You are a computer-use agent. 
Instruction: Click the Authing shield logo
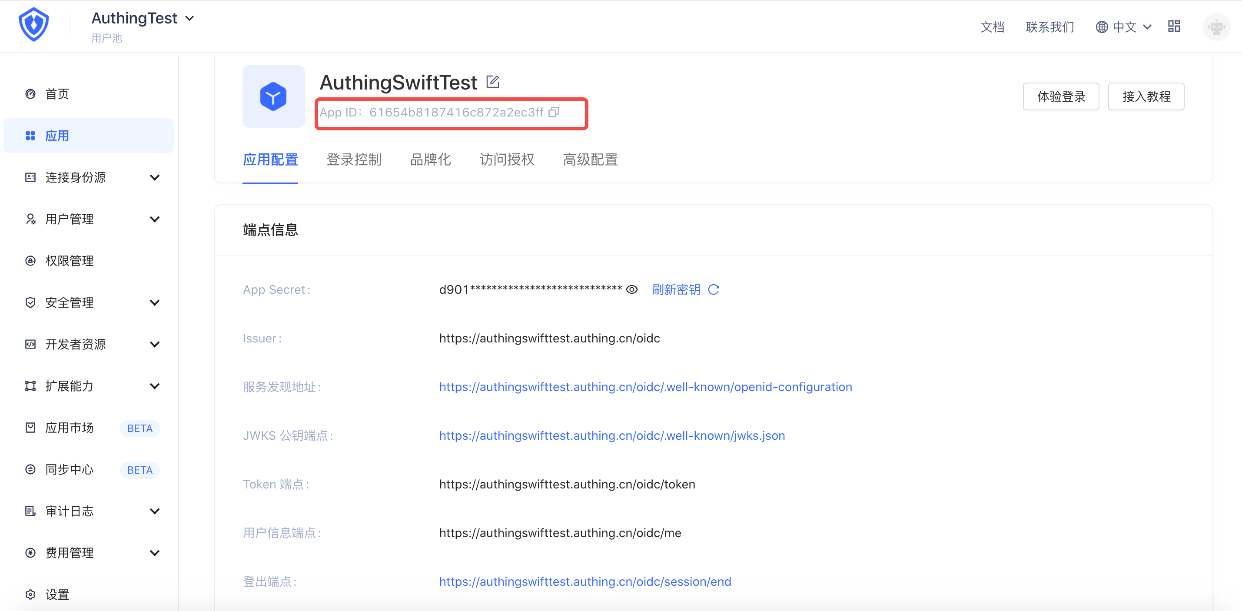pyautogui.click(x=34, y=25)
